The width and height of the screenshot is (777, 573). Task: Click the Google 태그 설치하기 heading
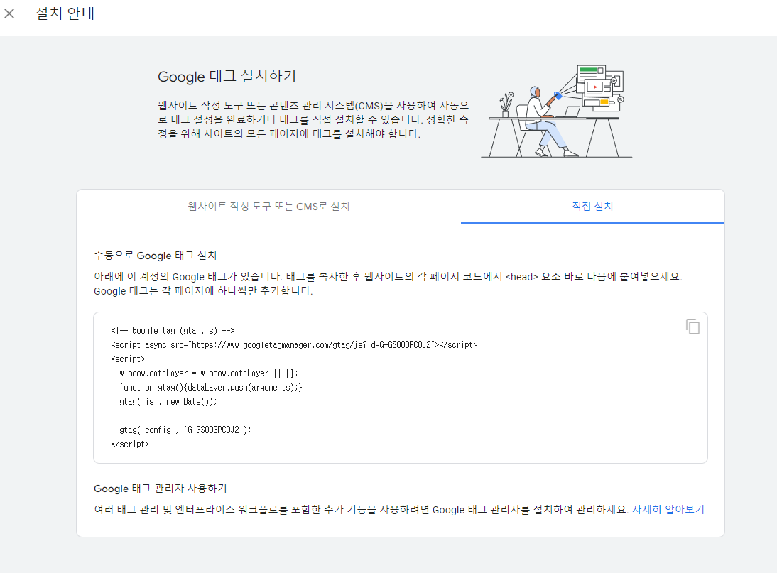227,76
